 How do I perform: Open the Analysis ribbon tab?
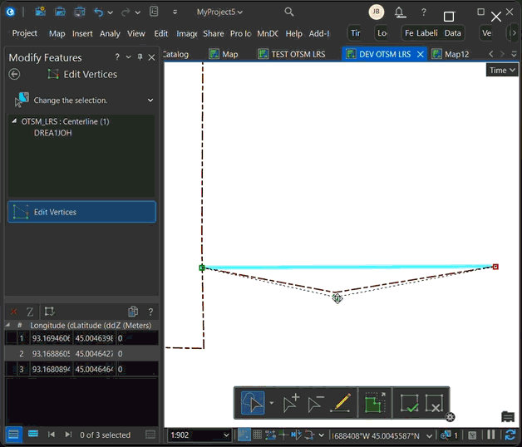(x=110, y=33)
